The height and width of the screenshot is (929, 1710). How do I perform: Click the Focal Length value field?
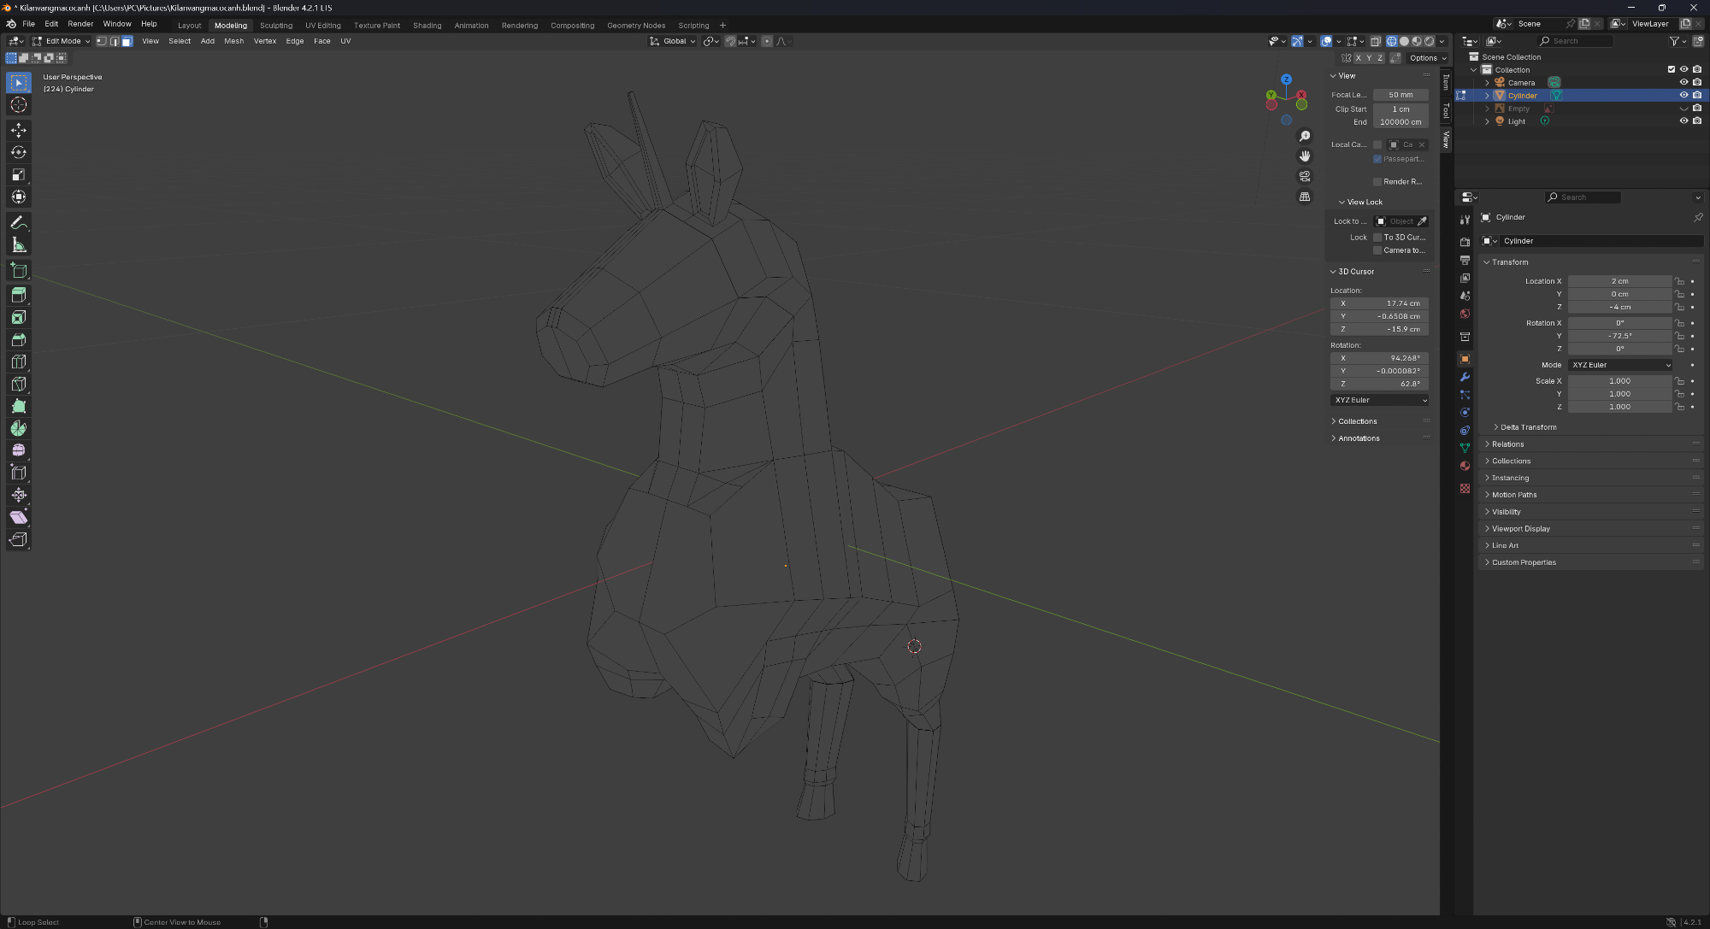pos(1400,95)
